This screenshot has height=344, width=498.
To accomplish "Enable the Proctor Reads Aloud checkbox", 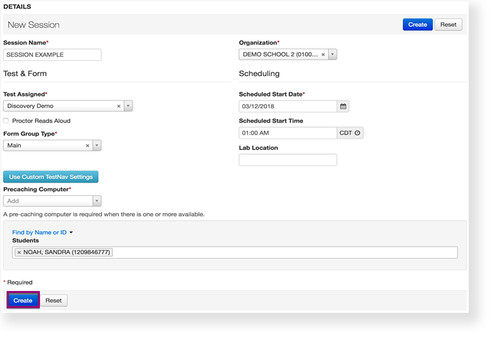I will click(x=6, y=121).
